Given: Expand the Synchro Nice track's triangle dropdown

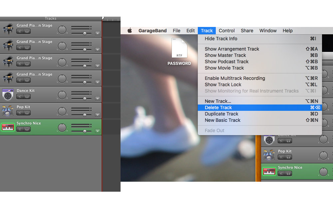Looking at the screenshot, I should click(x=98, y=131).
